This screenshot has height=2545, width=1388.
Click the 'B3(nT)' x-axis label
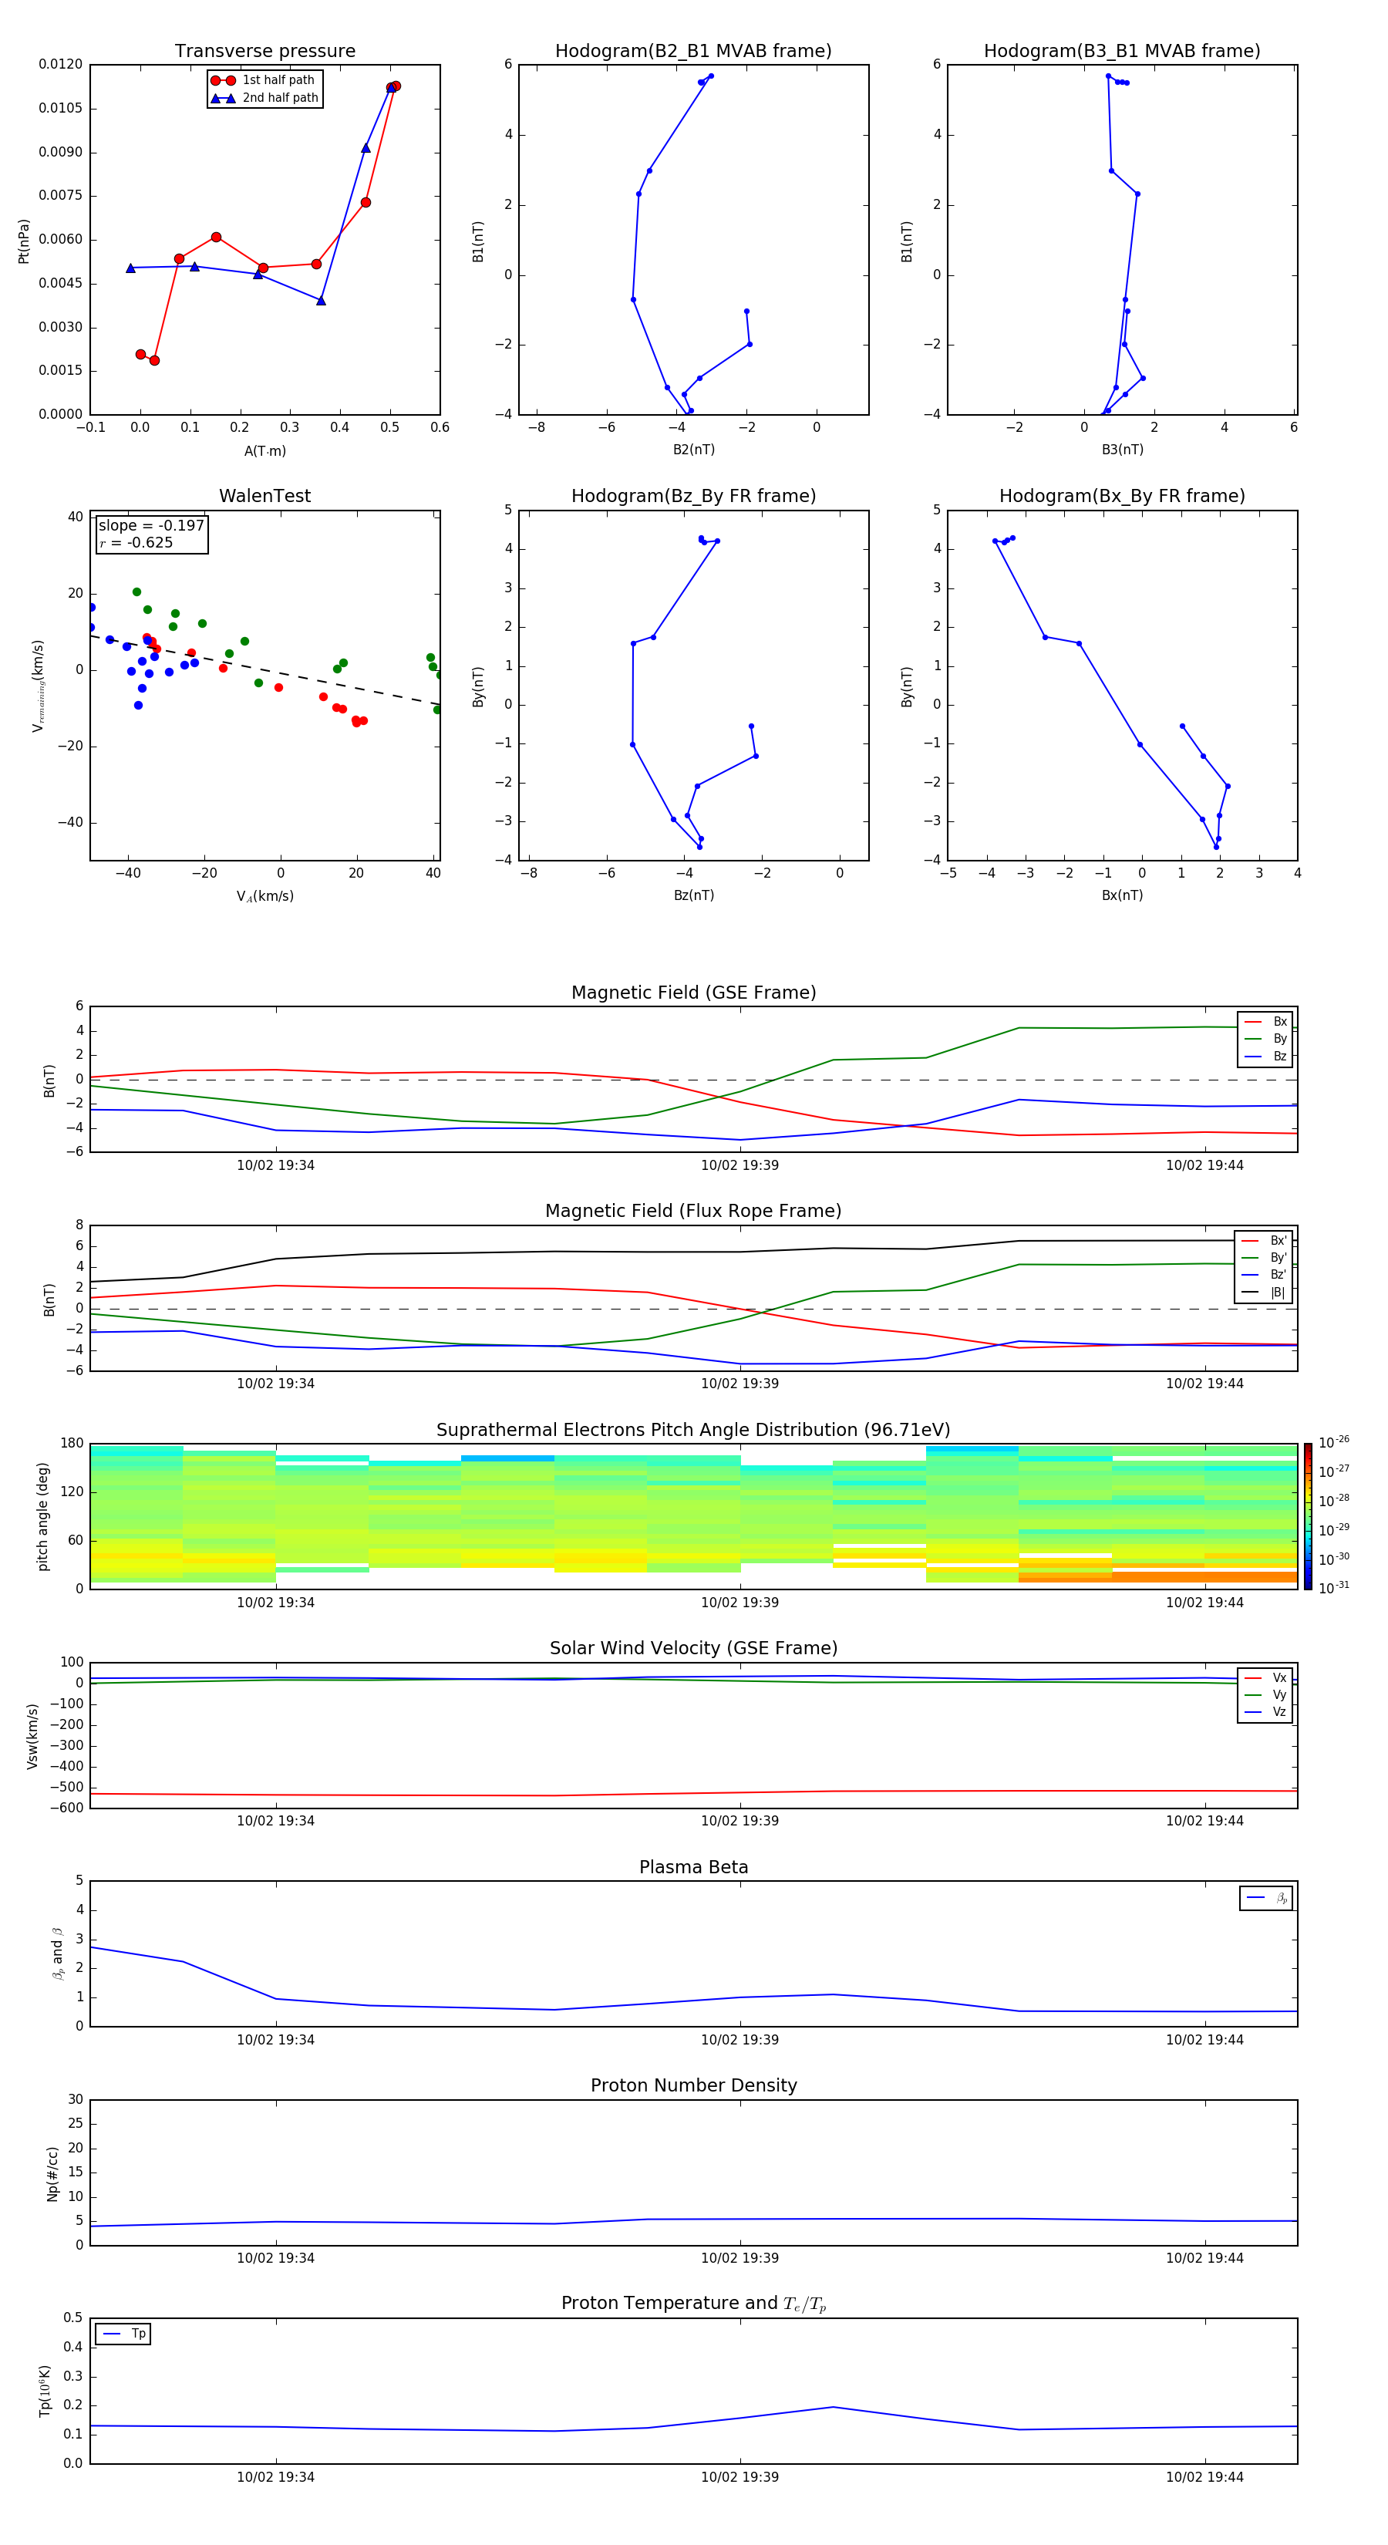point(1122,450)
